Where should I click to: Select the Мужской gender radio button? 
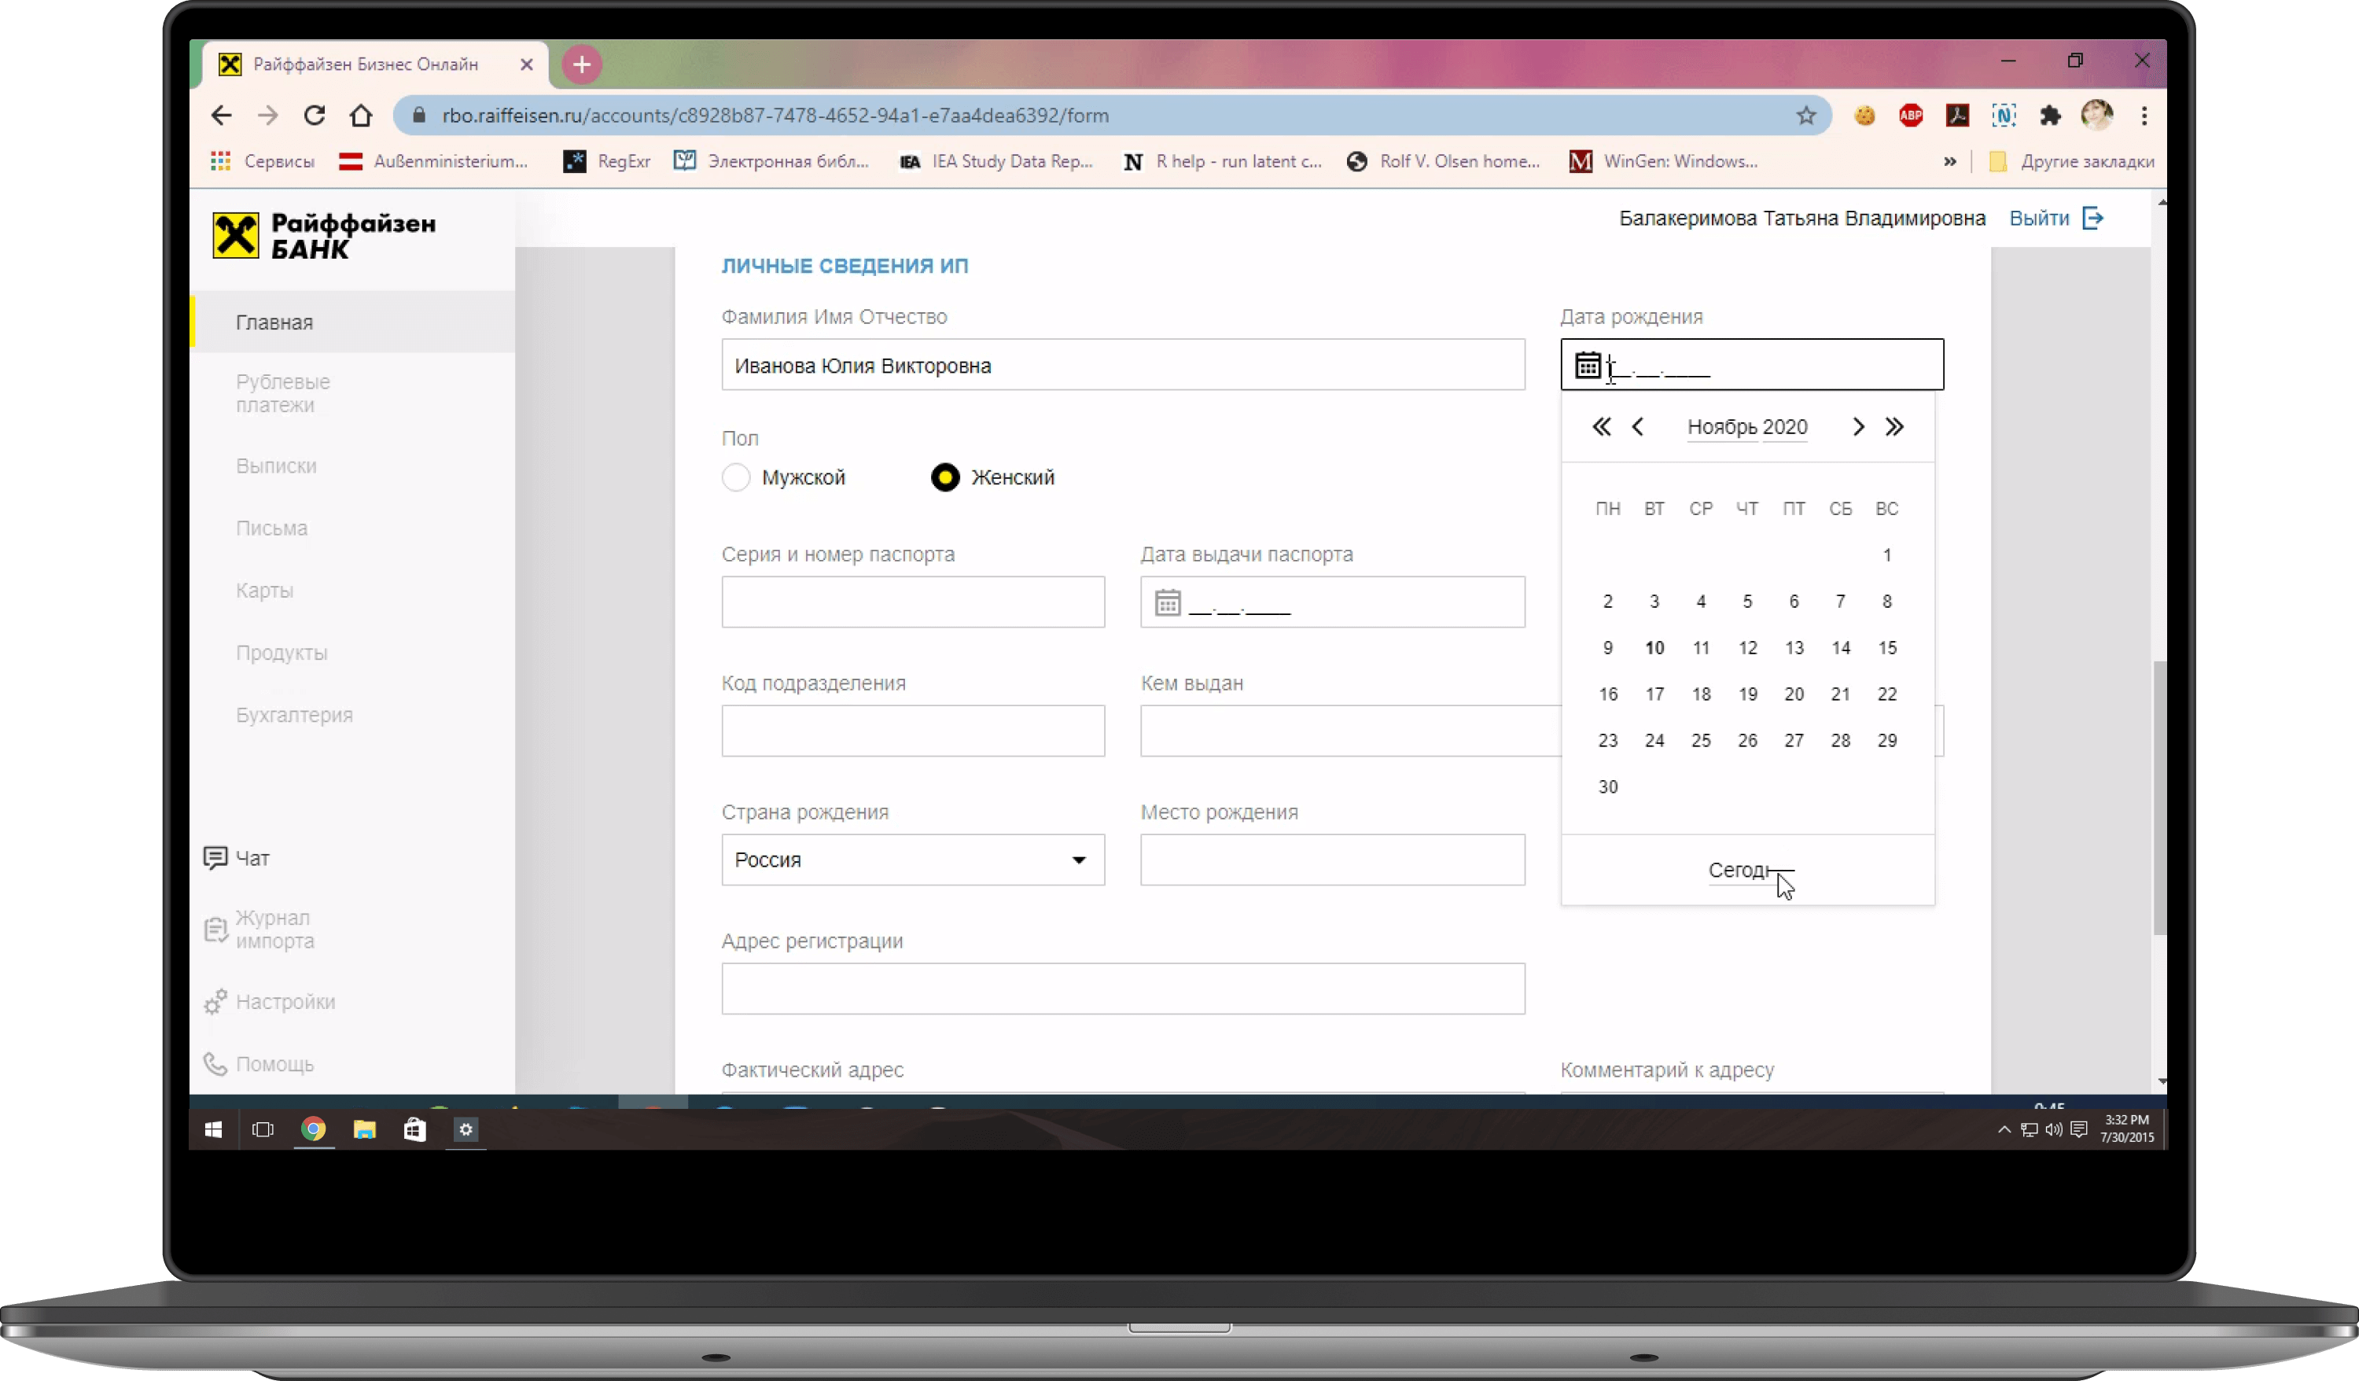(x=736, y=477)
